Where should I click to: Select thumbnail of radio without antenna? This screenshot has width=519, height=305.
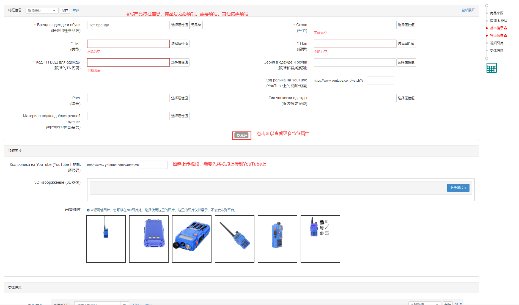(278, 239)
